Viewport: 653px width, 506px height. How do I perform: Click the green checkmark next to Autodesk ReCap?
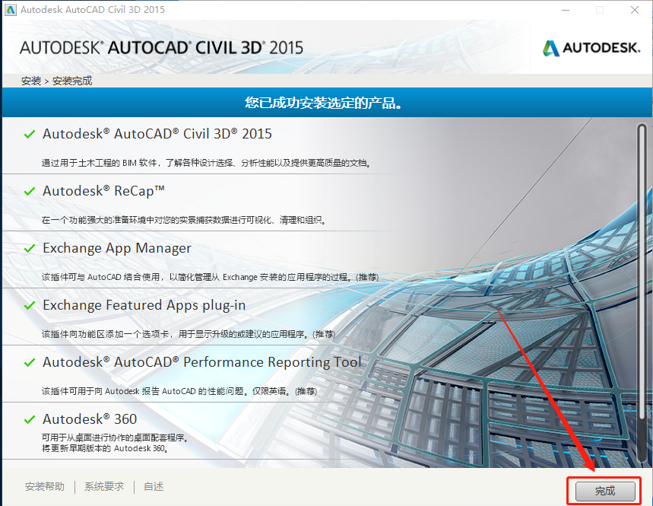[30, 191]
